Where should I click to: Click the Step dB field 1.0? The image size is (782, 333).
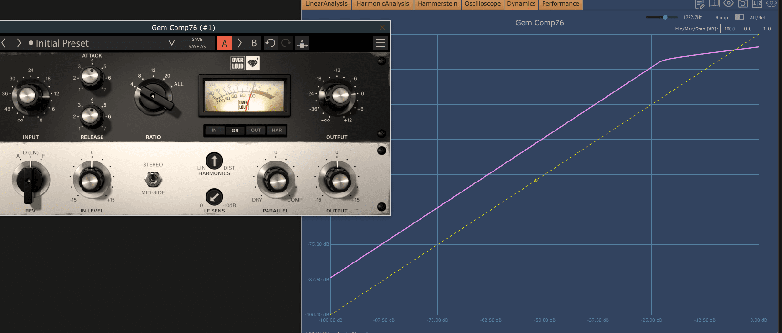pyautogui.click(x=767, y=29)
